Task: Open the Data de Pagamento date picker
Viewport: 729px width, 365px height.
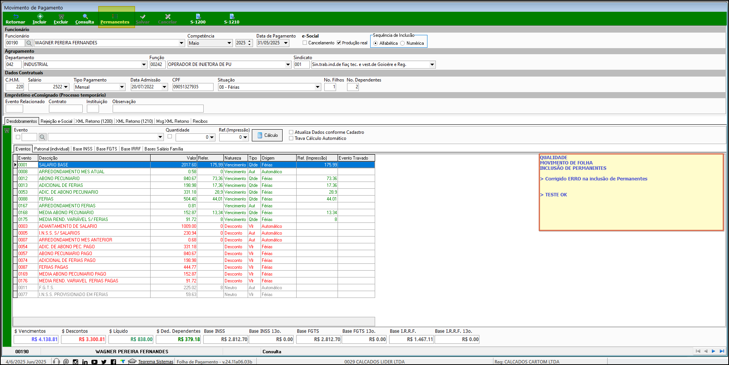Action: [x=286, y=43]
